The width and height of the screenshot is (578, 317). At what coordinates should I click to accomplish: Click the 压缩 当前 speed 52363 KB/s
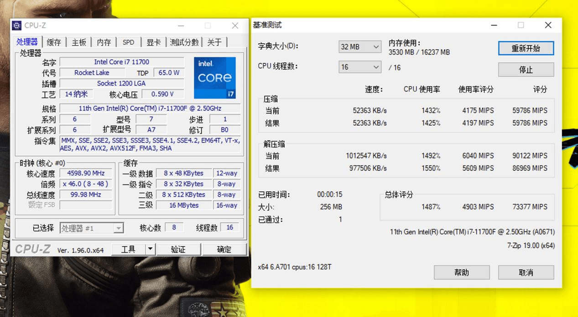[x=370, y=110]
